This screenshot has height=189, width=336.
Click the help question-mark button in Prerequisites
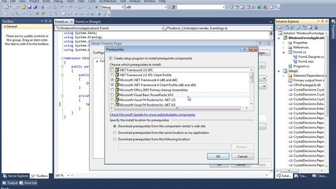pyautogui.click(x=245, y=49)
